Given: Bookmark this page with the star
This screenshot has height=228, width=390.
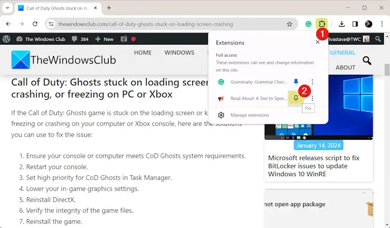Looking at the screenshot, I should 289,24.
